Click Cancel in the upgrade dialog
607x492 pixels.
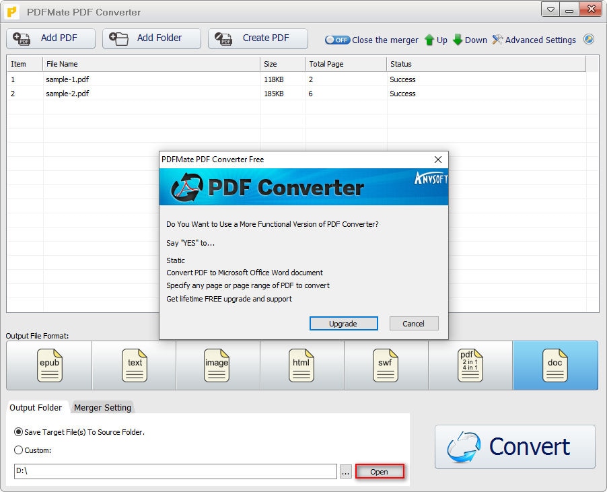click(413, 324)
